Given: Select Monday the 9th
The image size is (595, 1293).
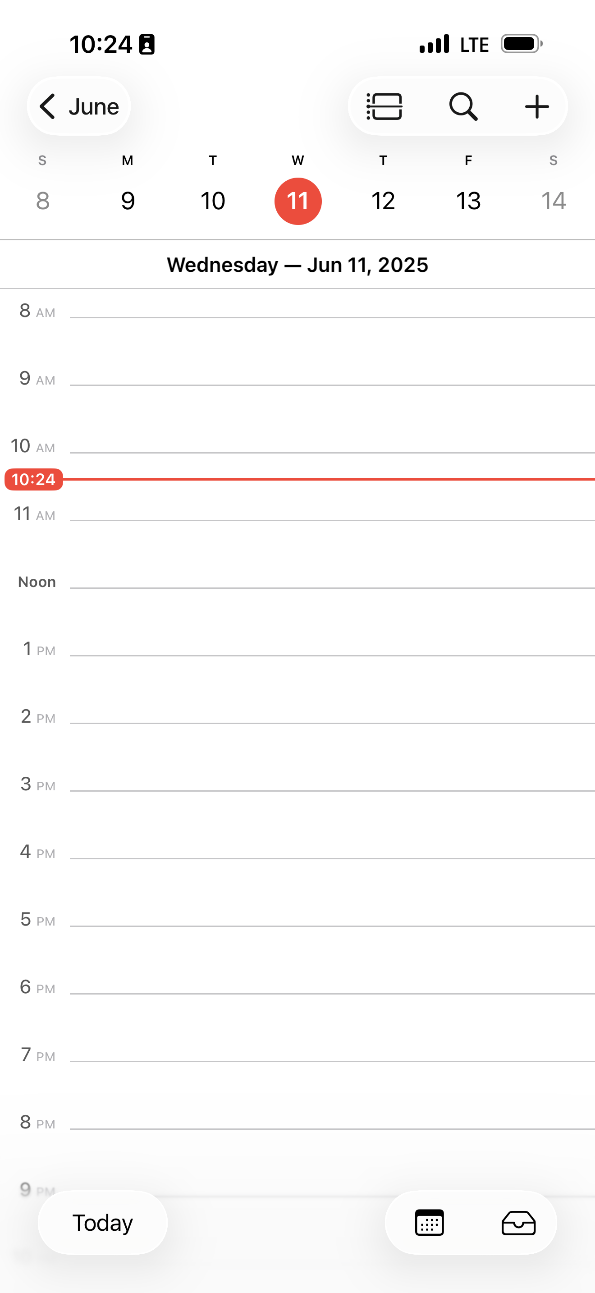Looking at the screenshot, I should tap(128, 201).
